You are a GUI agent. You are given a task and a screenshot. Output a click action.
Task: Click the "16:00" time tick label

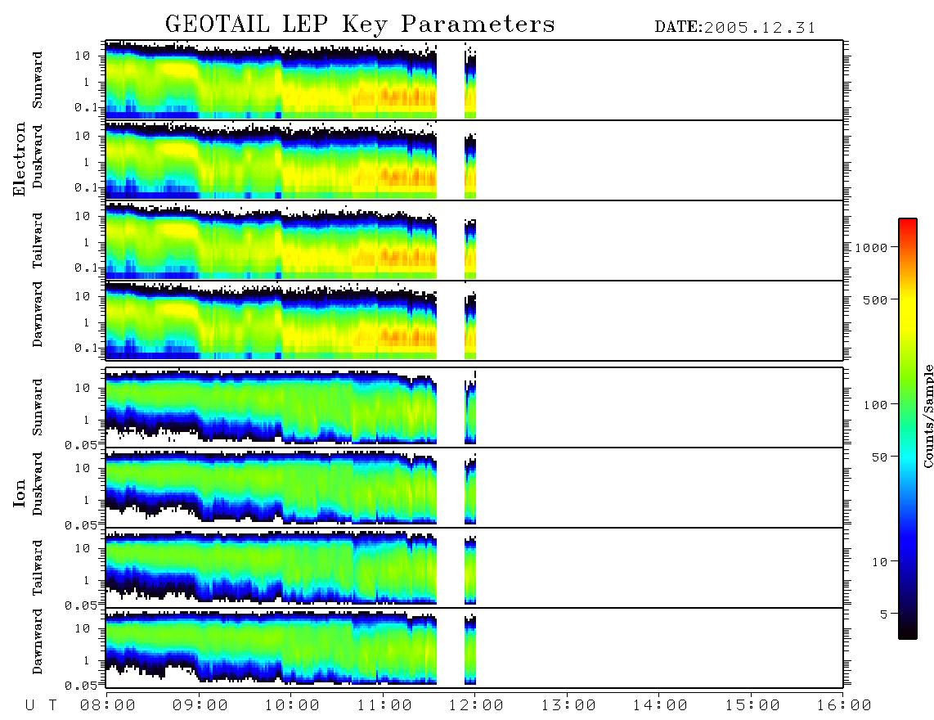[x=844, y=706]
